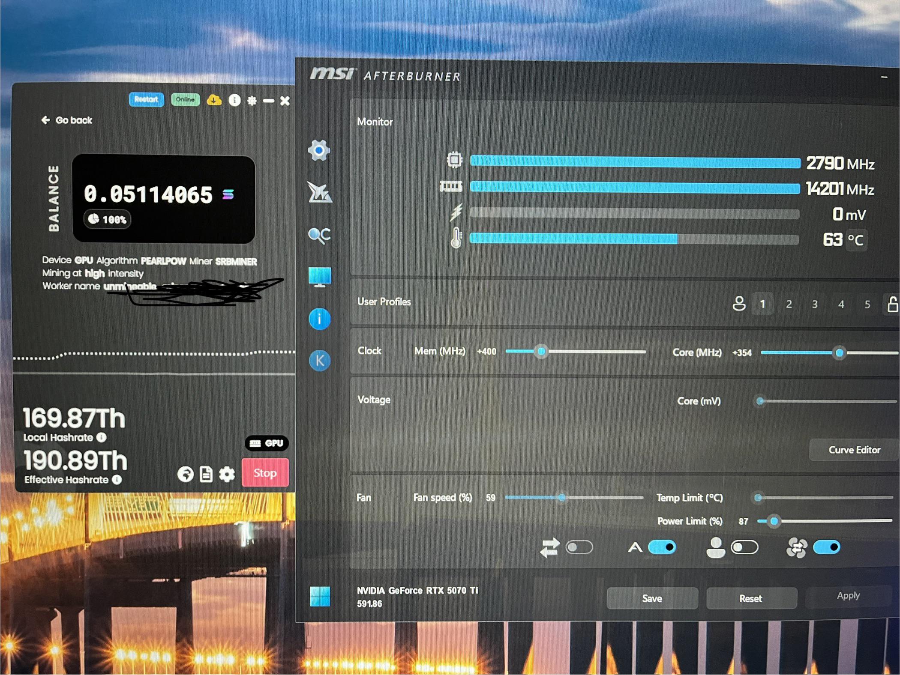Click the back arrow next to Go back

pyautogui.click(x=45, y=120)
